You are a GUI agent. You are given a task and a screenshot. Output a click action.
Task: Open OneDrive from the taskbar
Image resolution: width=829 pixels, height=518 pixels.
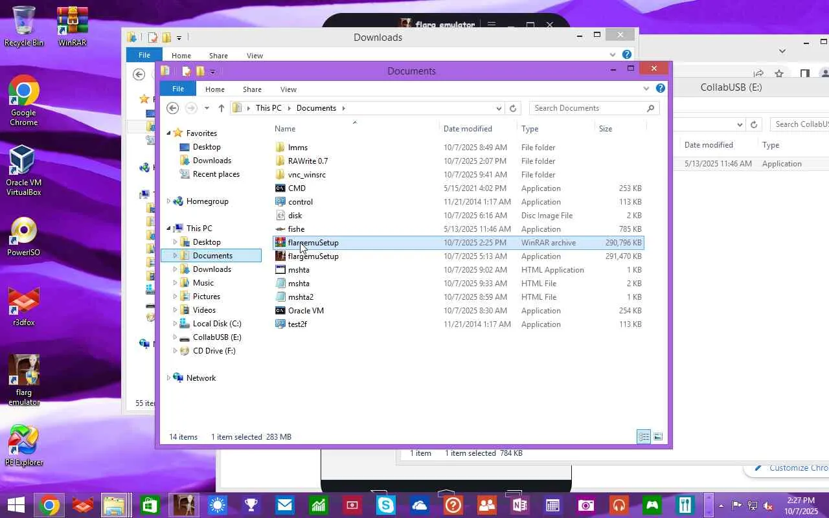click(x=420, y=505)
